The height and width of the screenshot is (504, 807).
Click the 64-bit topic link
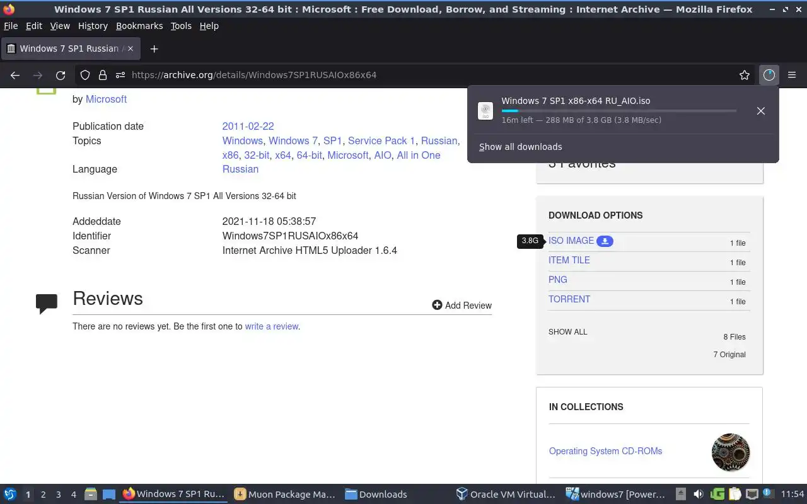point(309,155)
